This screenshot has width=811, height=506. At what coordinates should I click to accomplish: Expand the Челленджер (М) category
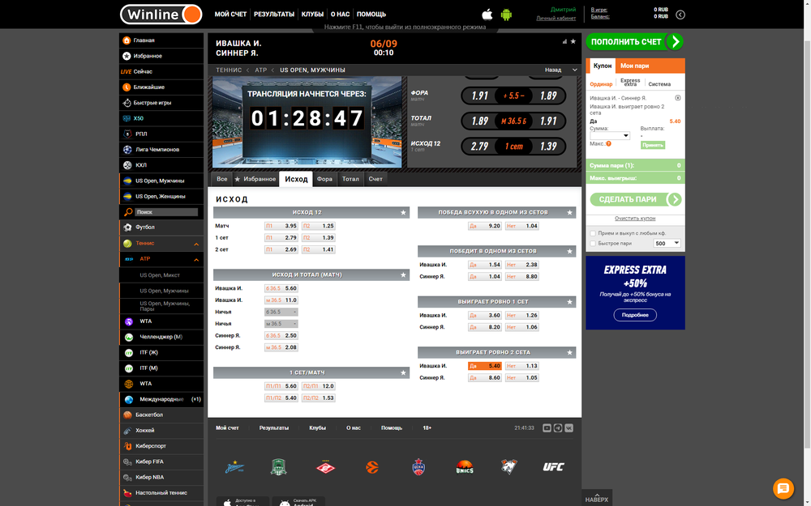[x=161, y=337]
